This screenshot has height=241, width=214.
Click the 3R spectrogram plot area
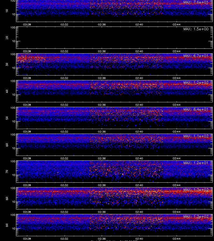pos(114,64)
